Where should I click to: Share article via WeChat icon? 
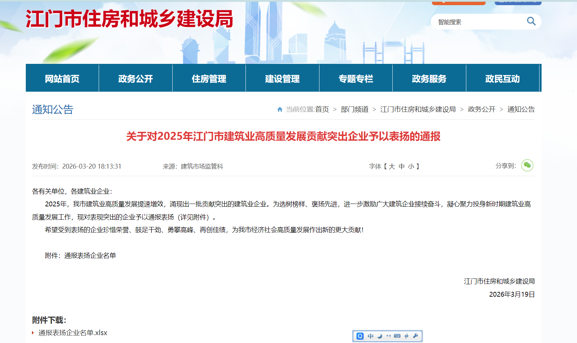pos(527,165)
